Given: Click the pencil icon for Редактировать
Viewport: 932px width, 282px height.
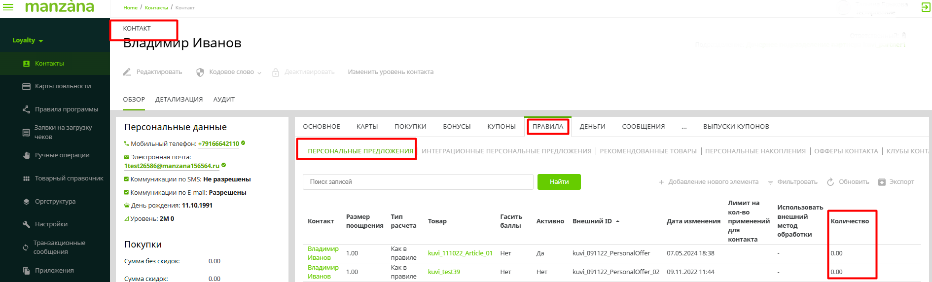Looking at the screenshot, I should [127, 72].
